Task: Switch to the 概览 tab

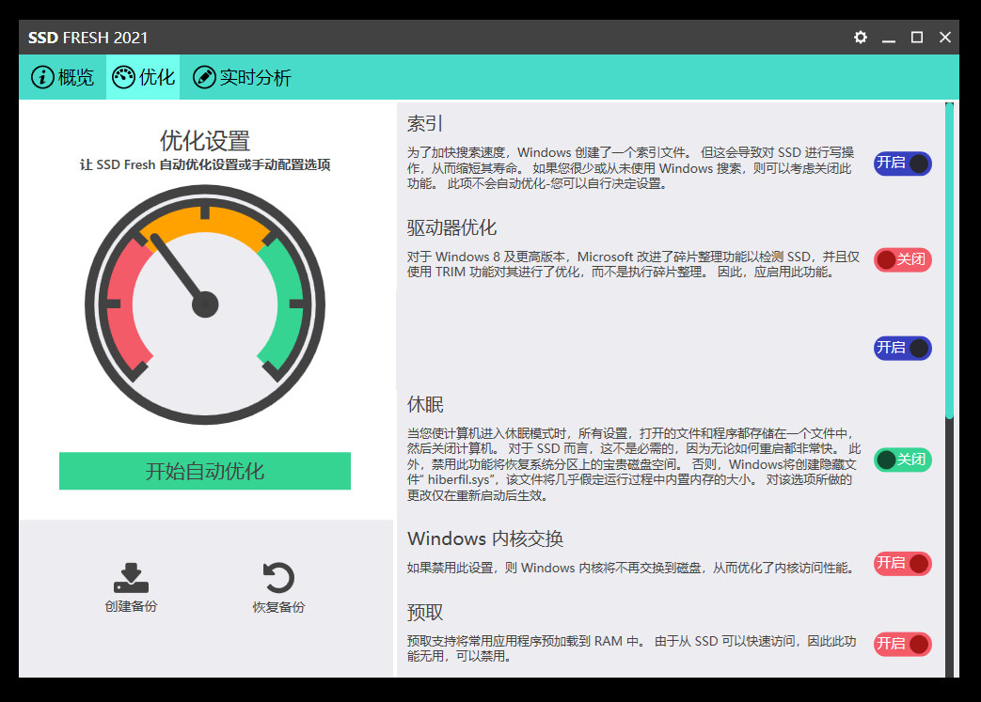Action: click(62, 77)
